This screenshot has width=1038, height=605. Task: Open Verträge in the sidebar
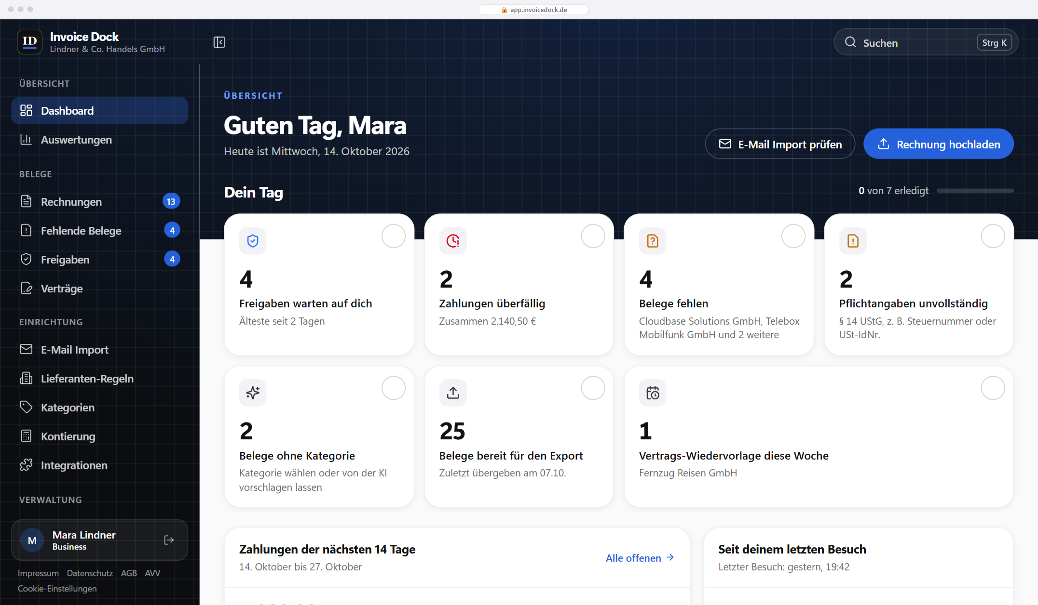pos(100,288)
